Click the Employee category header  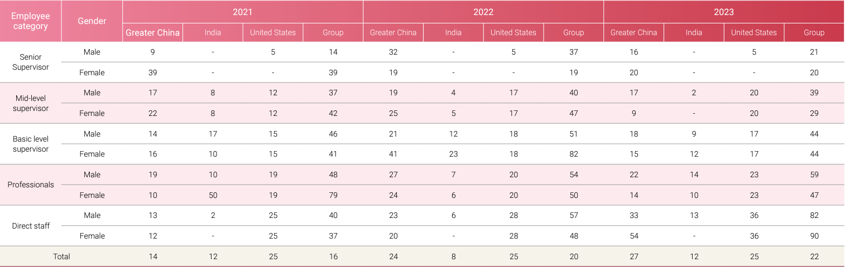click(x=31, y=21)
